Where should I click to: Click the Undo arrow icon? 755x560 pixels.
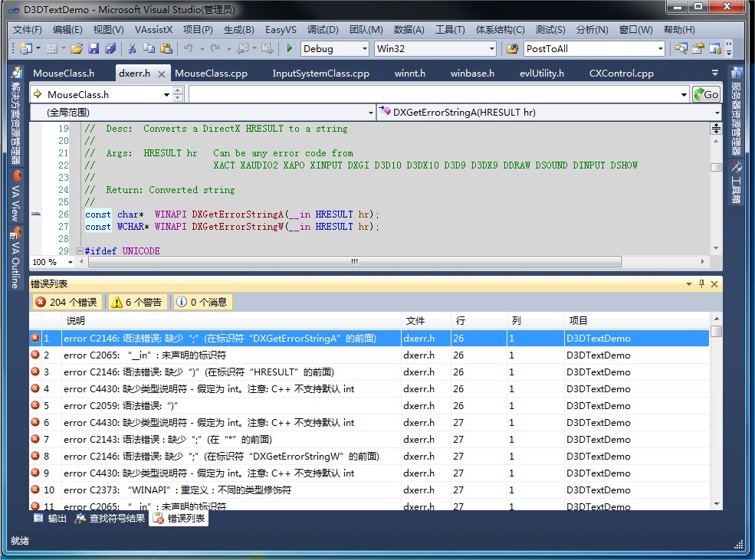tap(189, 48)
